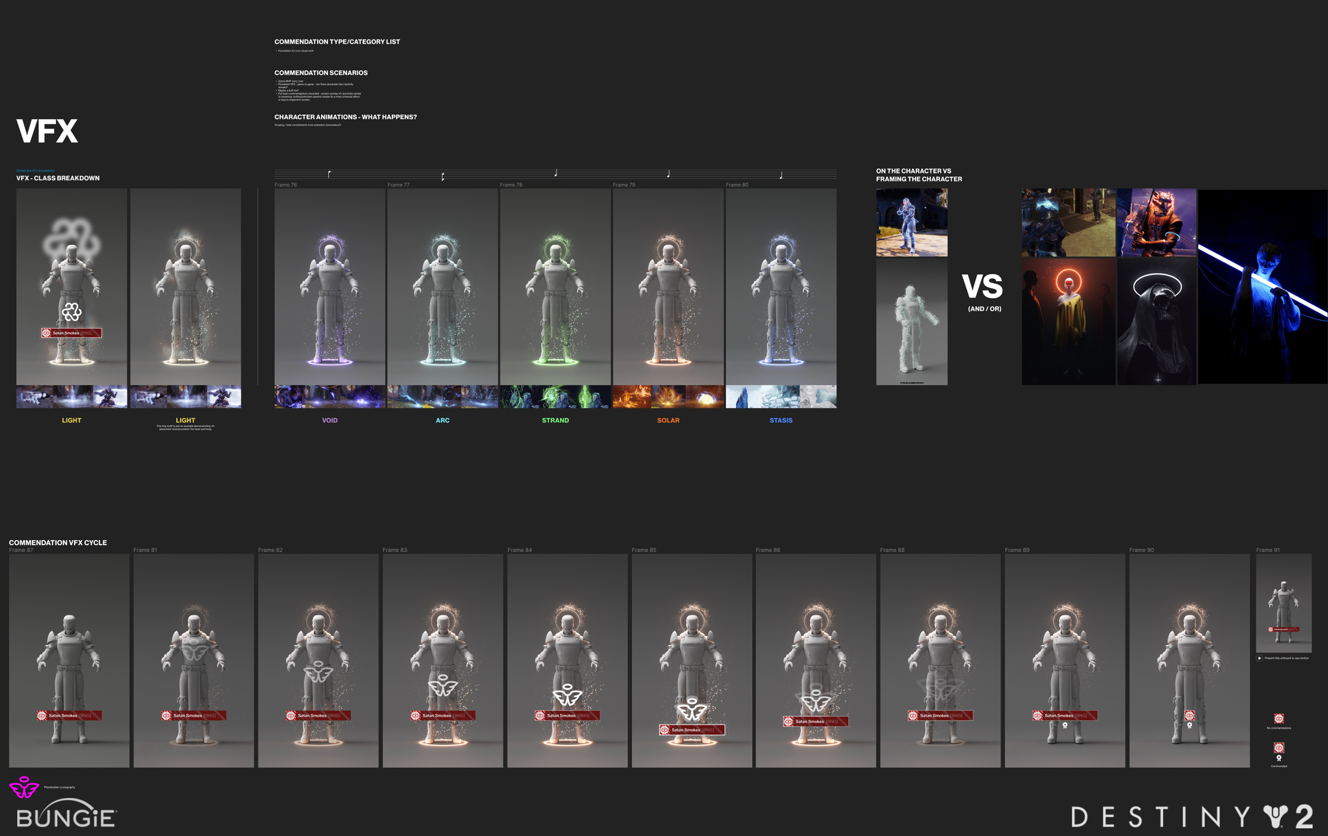Click the white winged icon in Frame 83
Screen dimensions: 1328x836
tap(443, 685)
